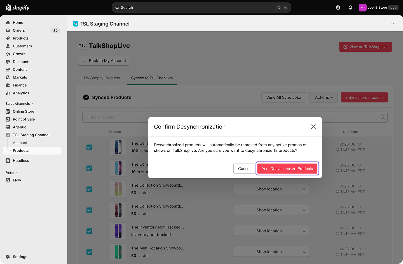
Task: Click the Agentic channel icon
Action: [x=8, y=127]
